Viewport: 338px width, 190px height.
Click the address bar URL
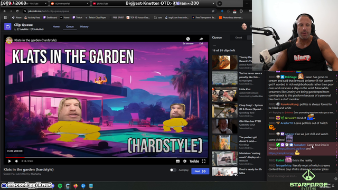tap(49, 11)
